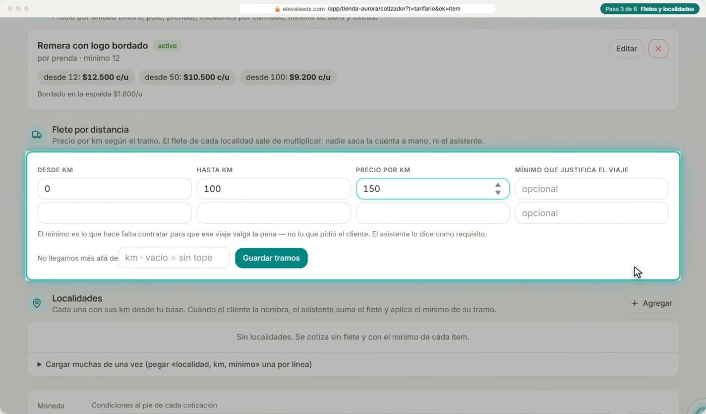The width and height of the screenshot is (706, 414).
Task: Click the Sin localidades empty-state message
Action: pos(353,336)
